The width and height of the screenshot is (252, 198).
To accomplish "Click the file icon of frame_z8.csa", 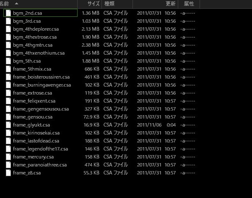I will [8, 173].
